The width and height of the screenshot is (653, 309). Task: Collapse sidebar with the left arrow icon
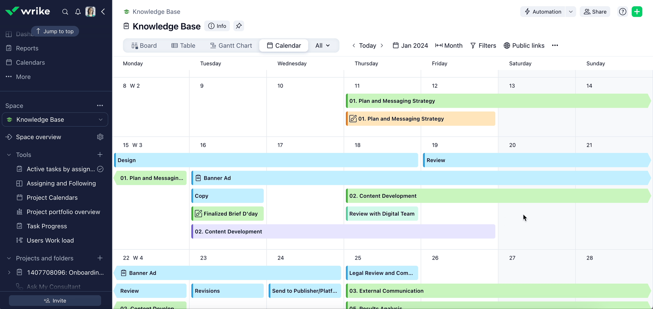tap(103, 12)
